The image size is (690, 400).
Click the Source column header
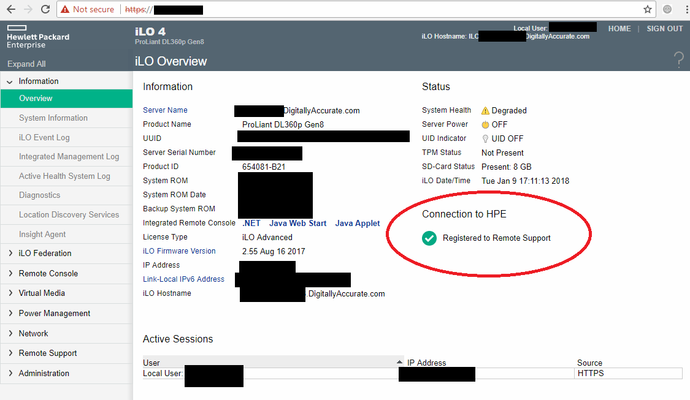(589, 363)
